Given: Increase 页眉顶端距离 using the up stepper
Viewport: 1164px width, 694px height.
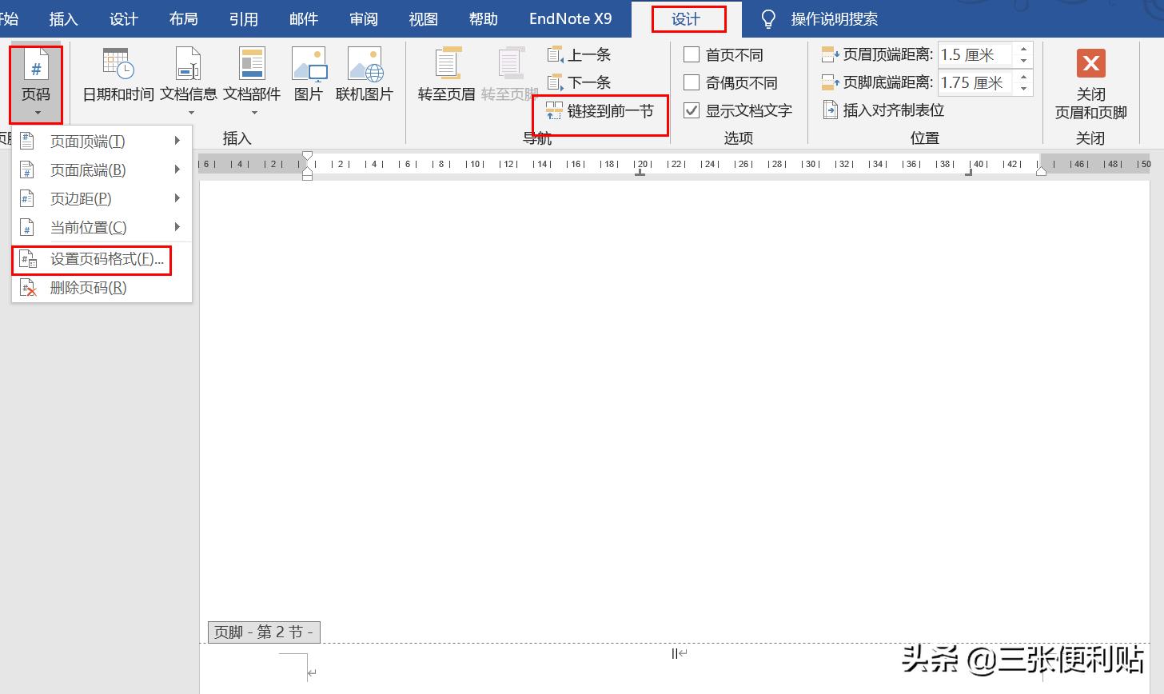Looking at the screenshot, I should point(1023,49).
